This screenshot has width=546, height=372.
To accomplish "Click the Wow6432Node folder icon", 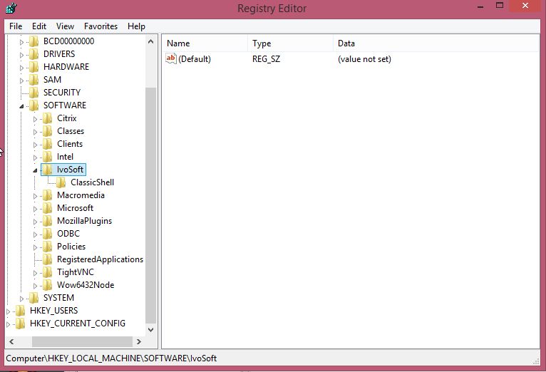I will pyautogui.click(x=48, y=285).
